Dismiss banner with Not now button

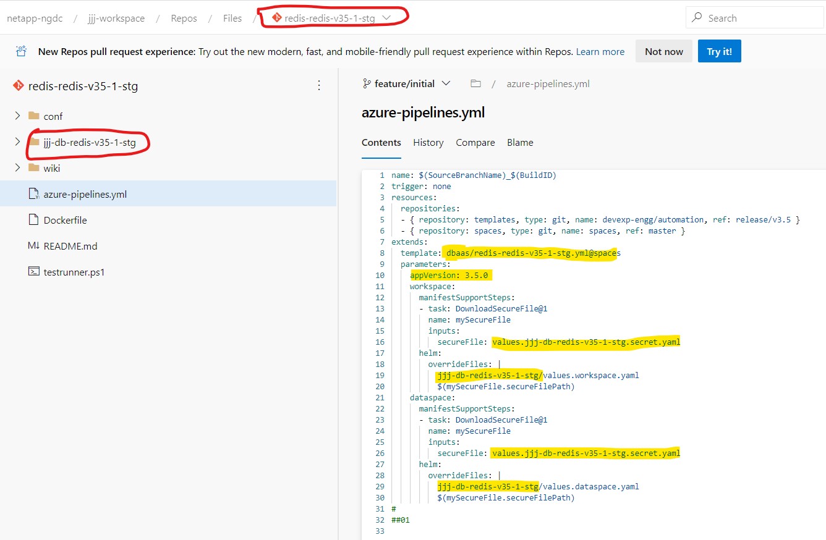(x=663, y=51)
